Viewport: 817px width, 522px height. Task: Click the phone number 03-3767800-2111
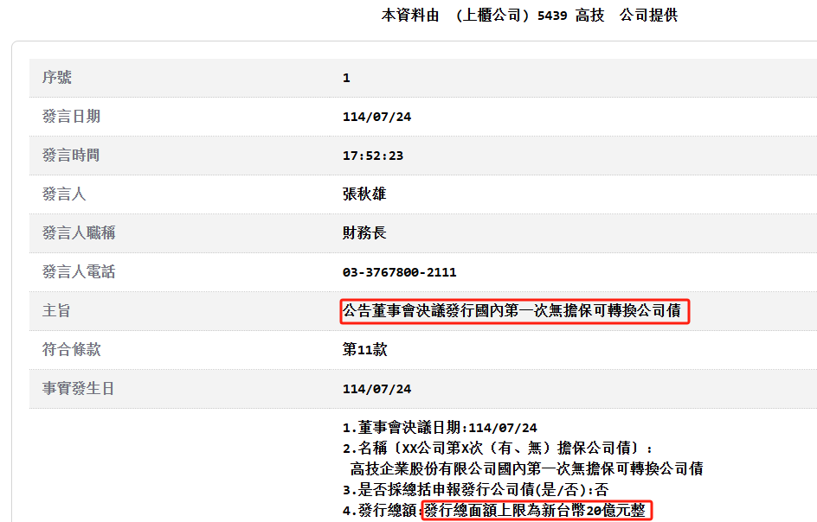coord(399,272)
